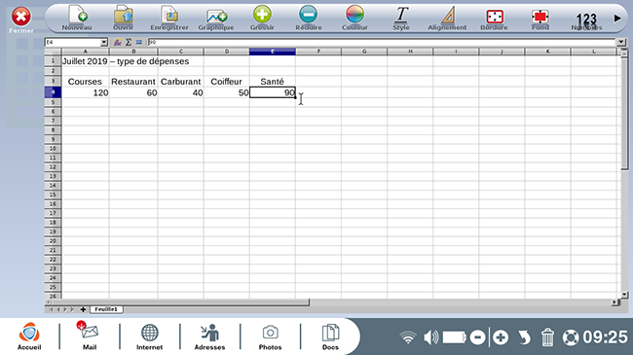The height and width of the screenshot is (355, 633).
Task: Click the Sum sigma icon
Action: (129, 42)
